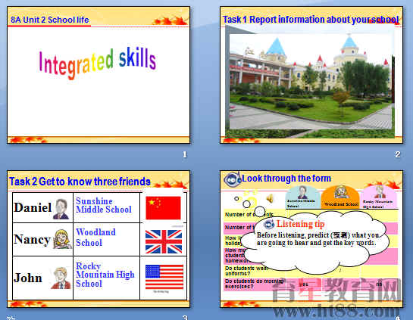
Task: Click Daniel's cartoon portrait
Action: click(61, 209)
